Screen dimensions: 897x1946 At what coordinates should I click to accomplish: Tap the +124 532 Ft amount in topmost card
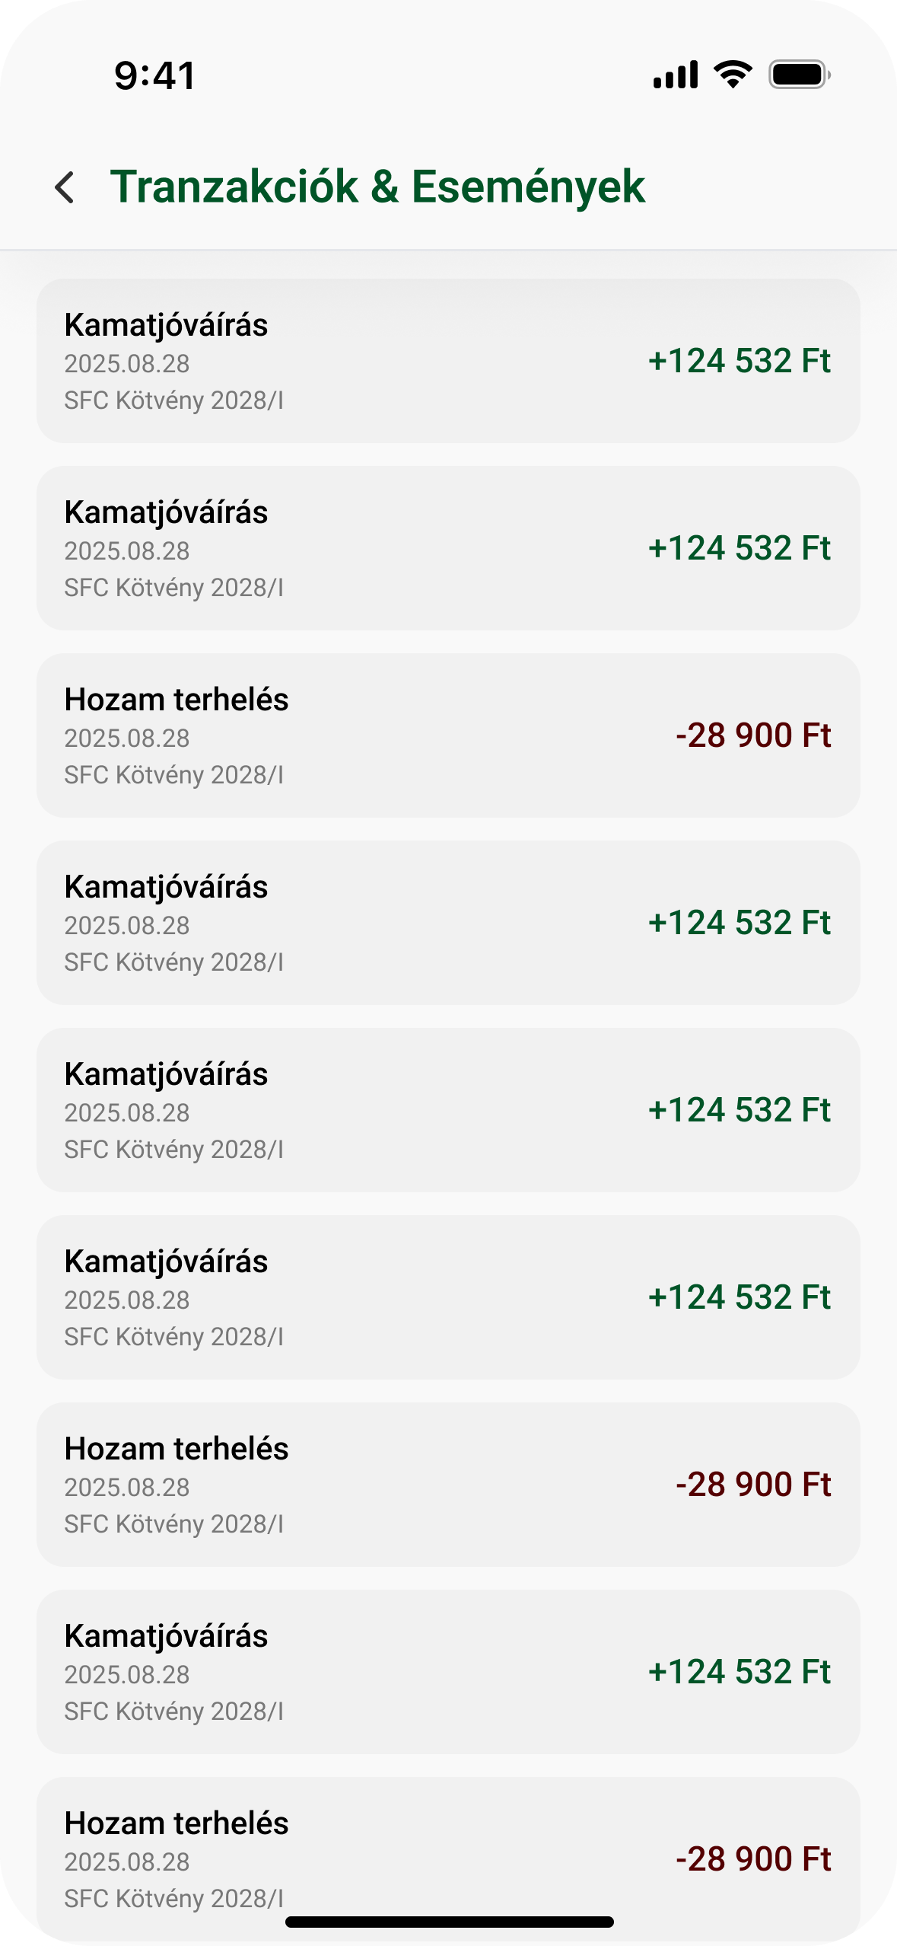click(739, 361)
